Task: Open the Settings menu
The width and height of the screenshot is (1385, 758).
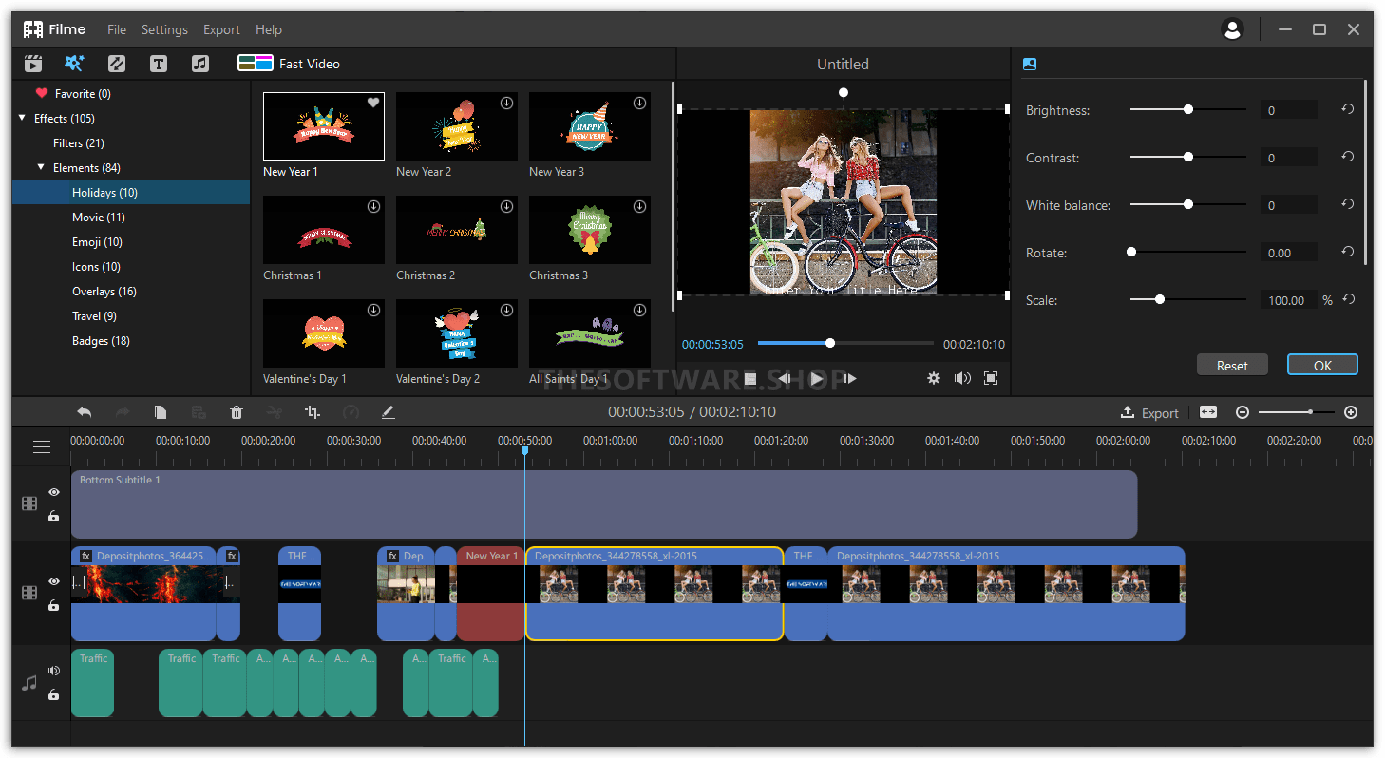Action: [x=164, y=29]
